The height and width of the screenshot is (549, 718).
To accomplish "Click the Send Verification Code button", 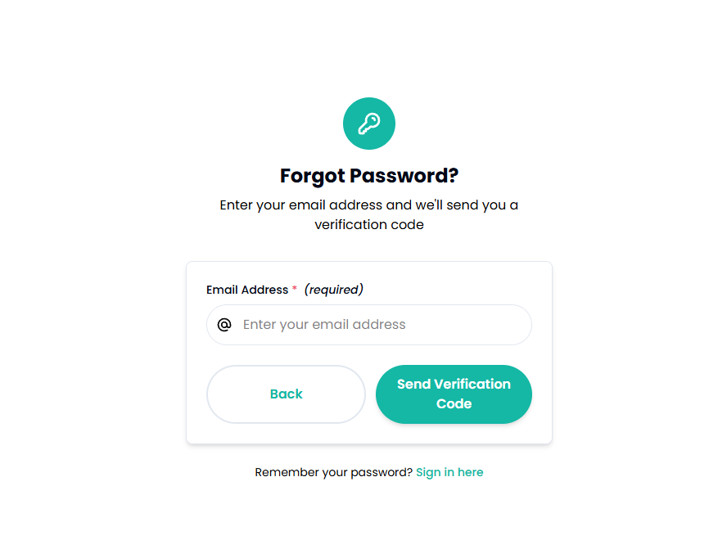I will (x=454, y=394).
